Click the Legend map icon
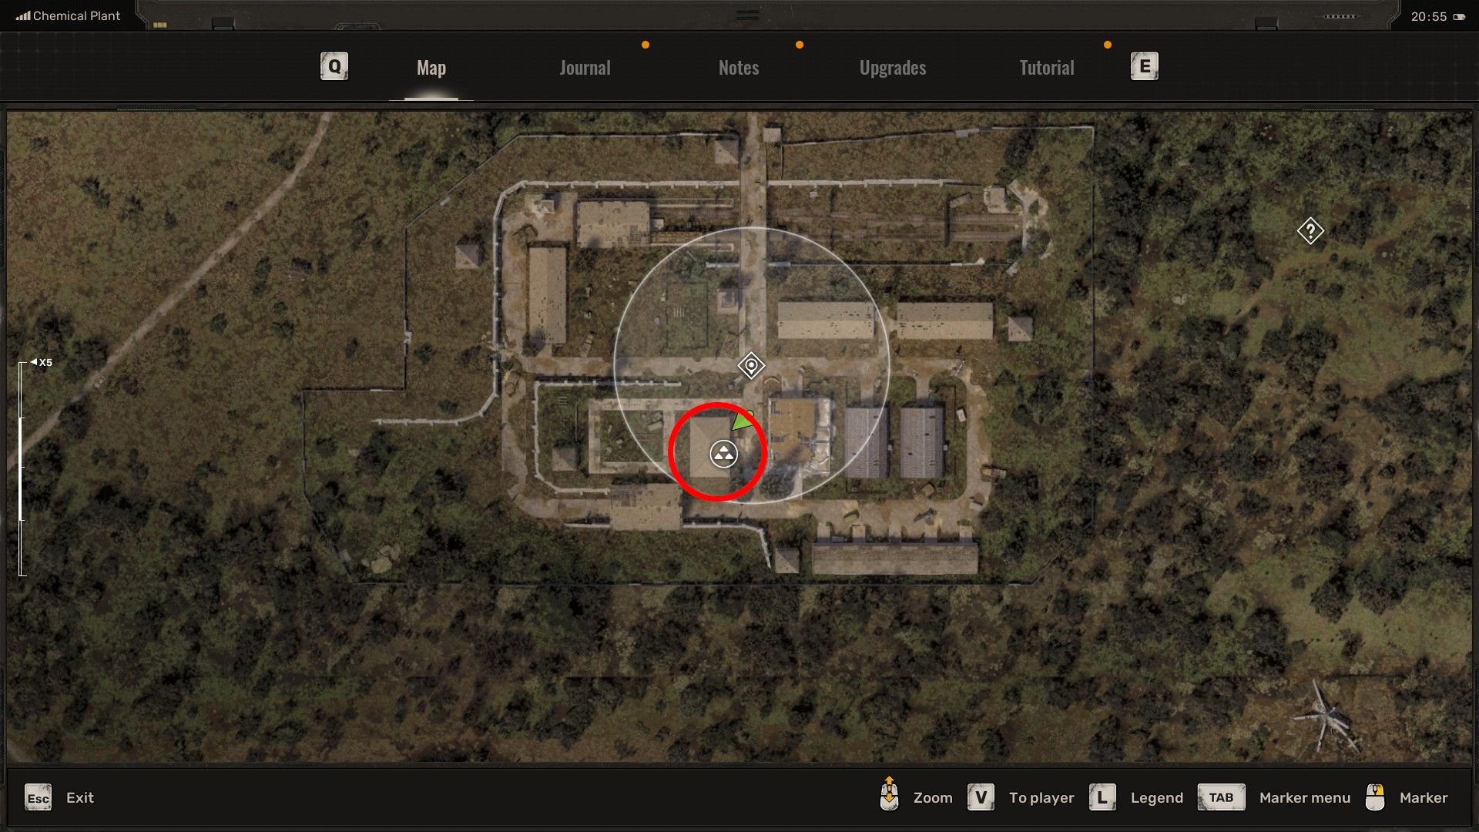The height and width of the screenshot is (832, 1479). (x=1103, y=797)
